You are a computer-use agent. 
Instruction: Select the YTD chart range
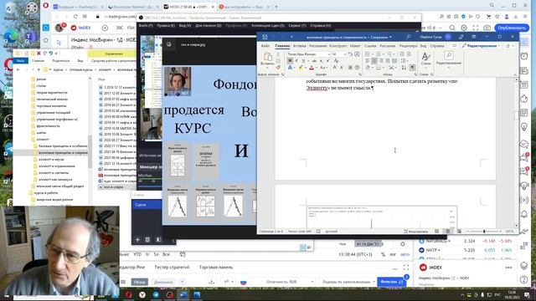coord(137,254)
